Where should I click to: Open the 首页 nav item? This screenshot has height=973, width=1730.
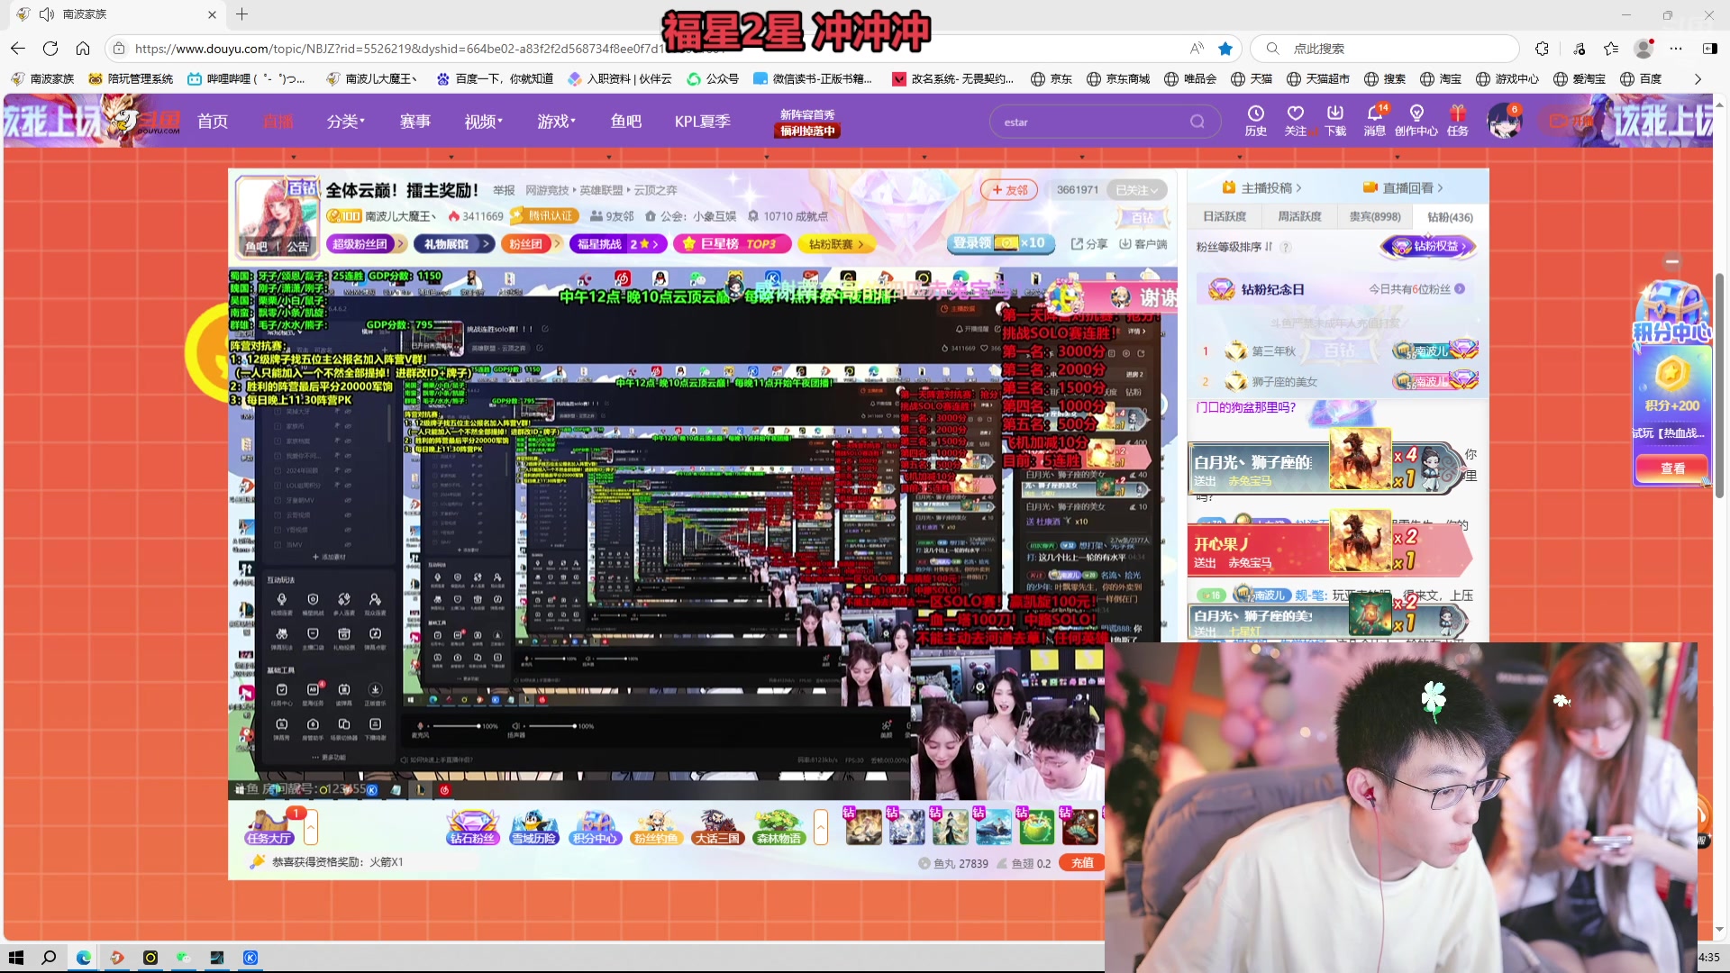click(x=213, y=122)
